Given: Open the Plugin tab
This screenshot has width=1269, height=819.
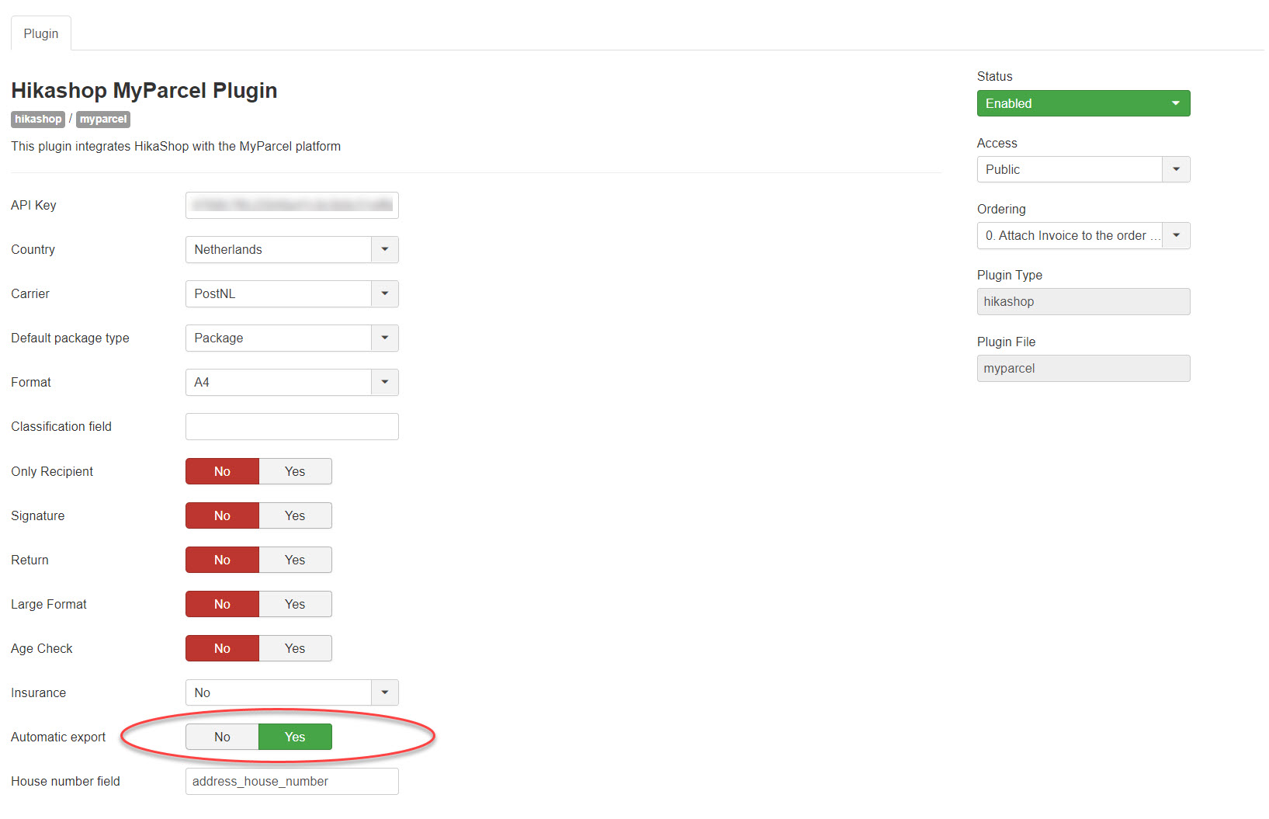Looking at the screenshot, I should [41, 33].
